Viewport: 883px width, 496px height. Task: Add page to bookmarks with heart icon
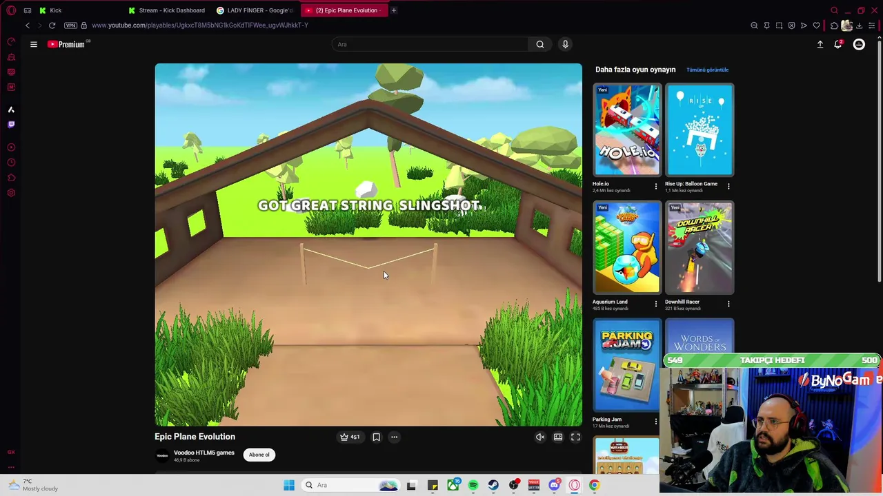(816, 25)
